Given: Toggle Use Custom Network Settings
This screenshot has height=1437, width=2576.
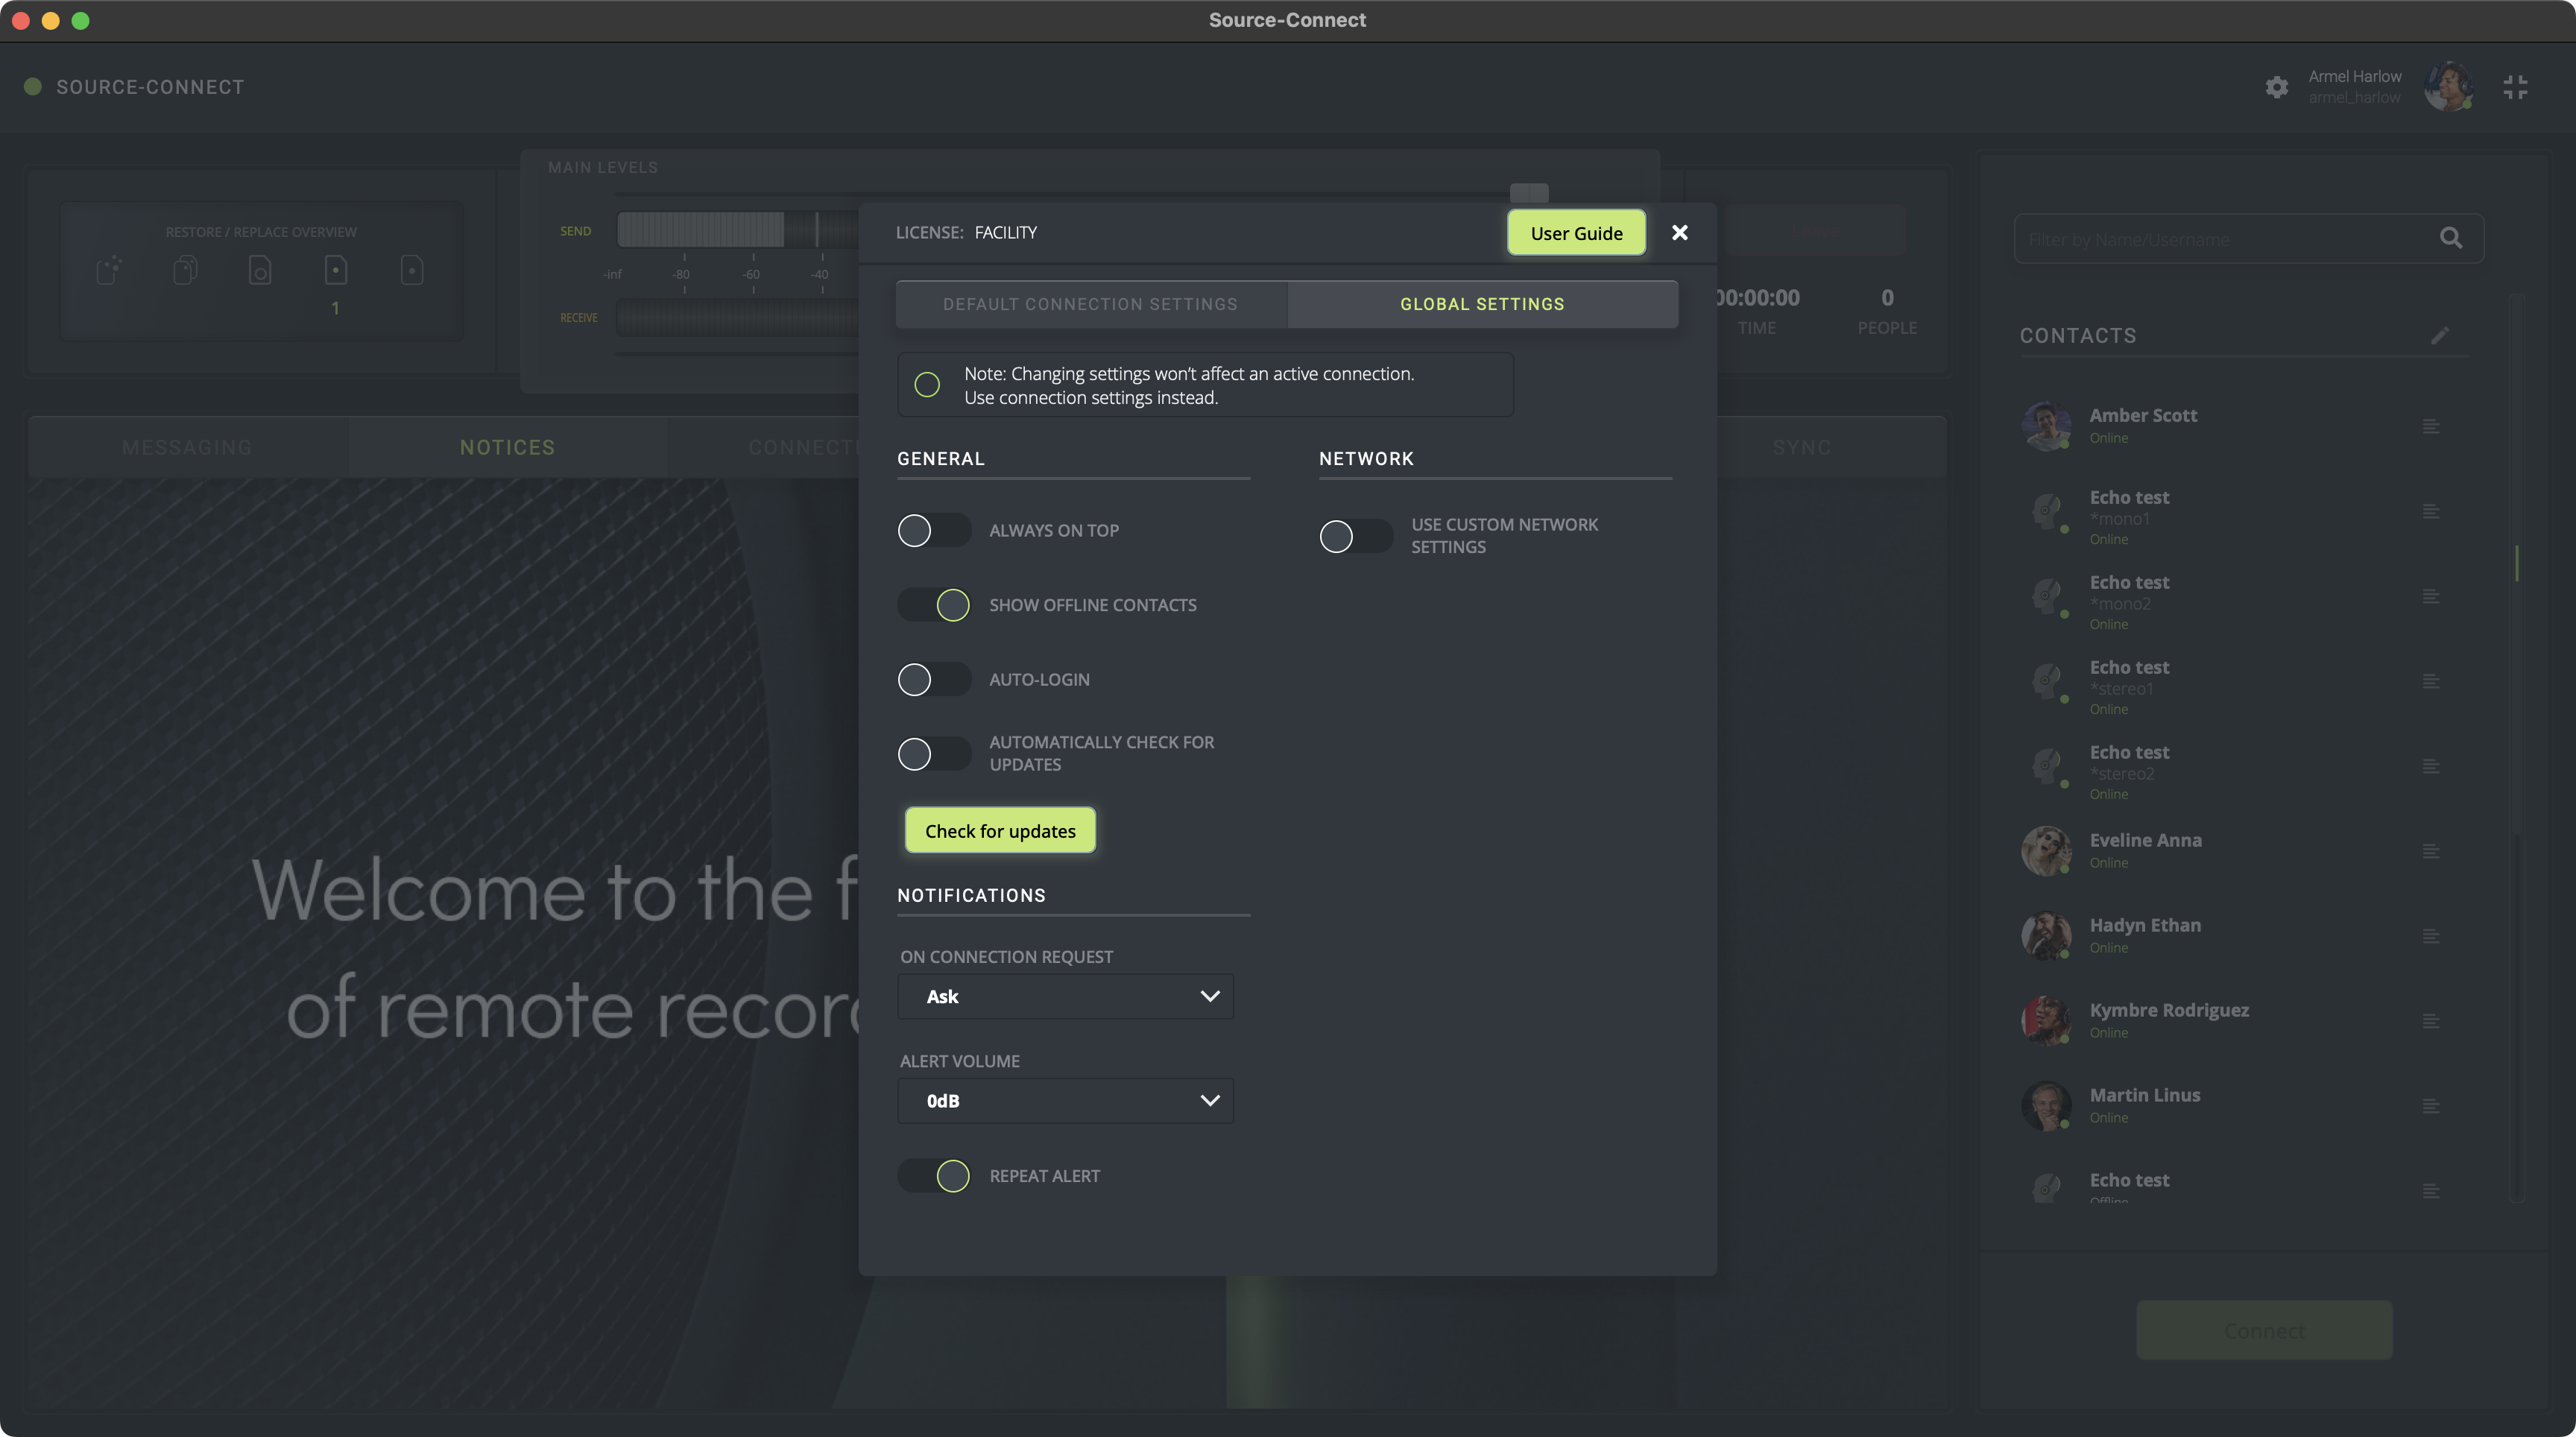Looking at the screenshot, I should 1355,536.
